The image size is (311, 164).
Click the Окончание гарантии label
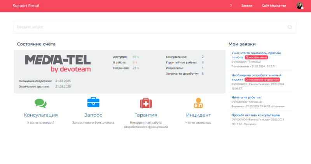[x=34, y=87]
